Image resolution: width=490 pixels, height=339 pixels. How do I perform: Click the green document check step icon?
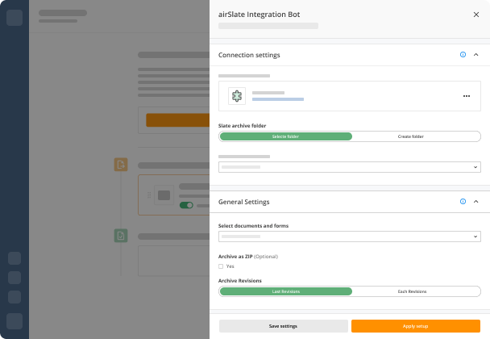(121, 236)
